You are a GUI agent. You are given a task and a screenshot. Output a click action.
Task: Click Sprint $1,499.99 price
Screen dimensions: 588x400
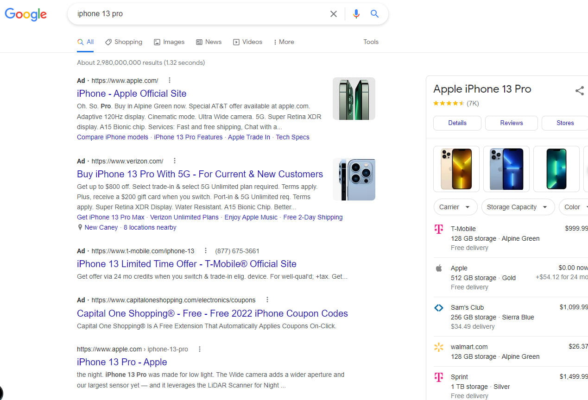coord(574,377)
